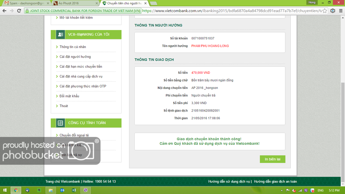Screen dimensions: 345x194
Task: Open Hướng dẫn sử dụng dịch vụ
Action: pos(229,182)
